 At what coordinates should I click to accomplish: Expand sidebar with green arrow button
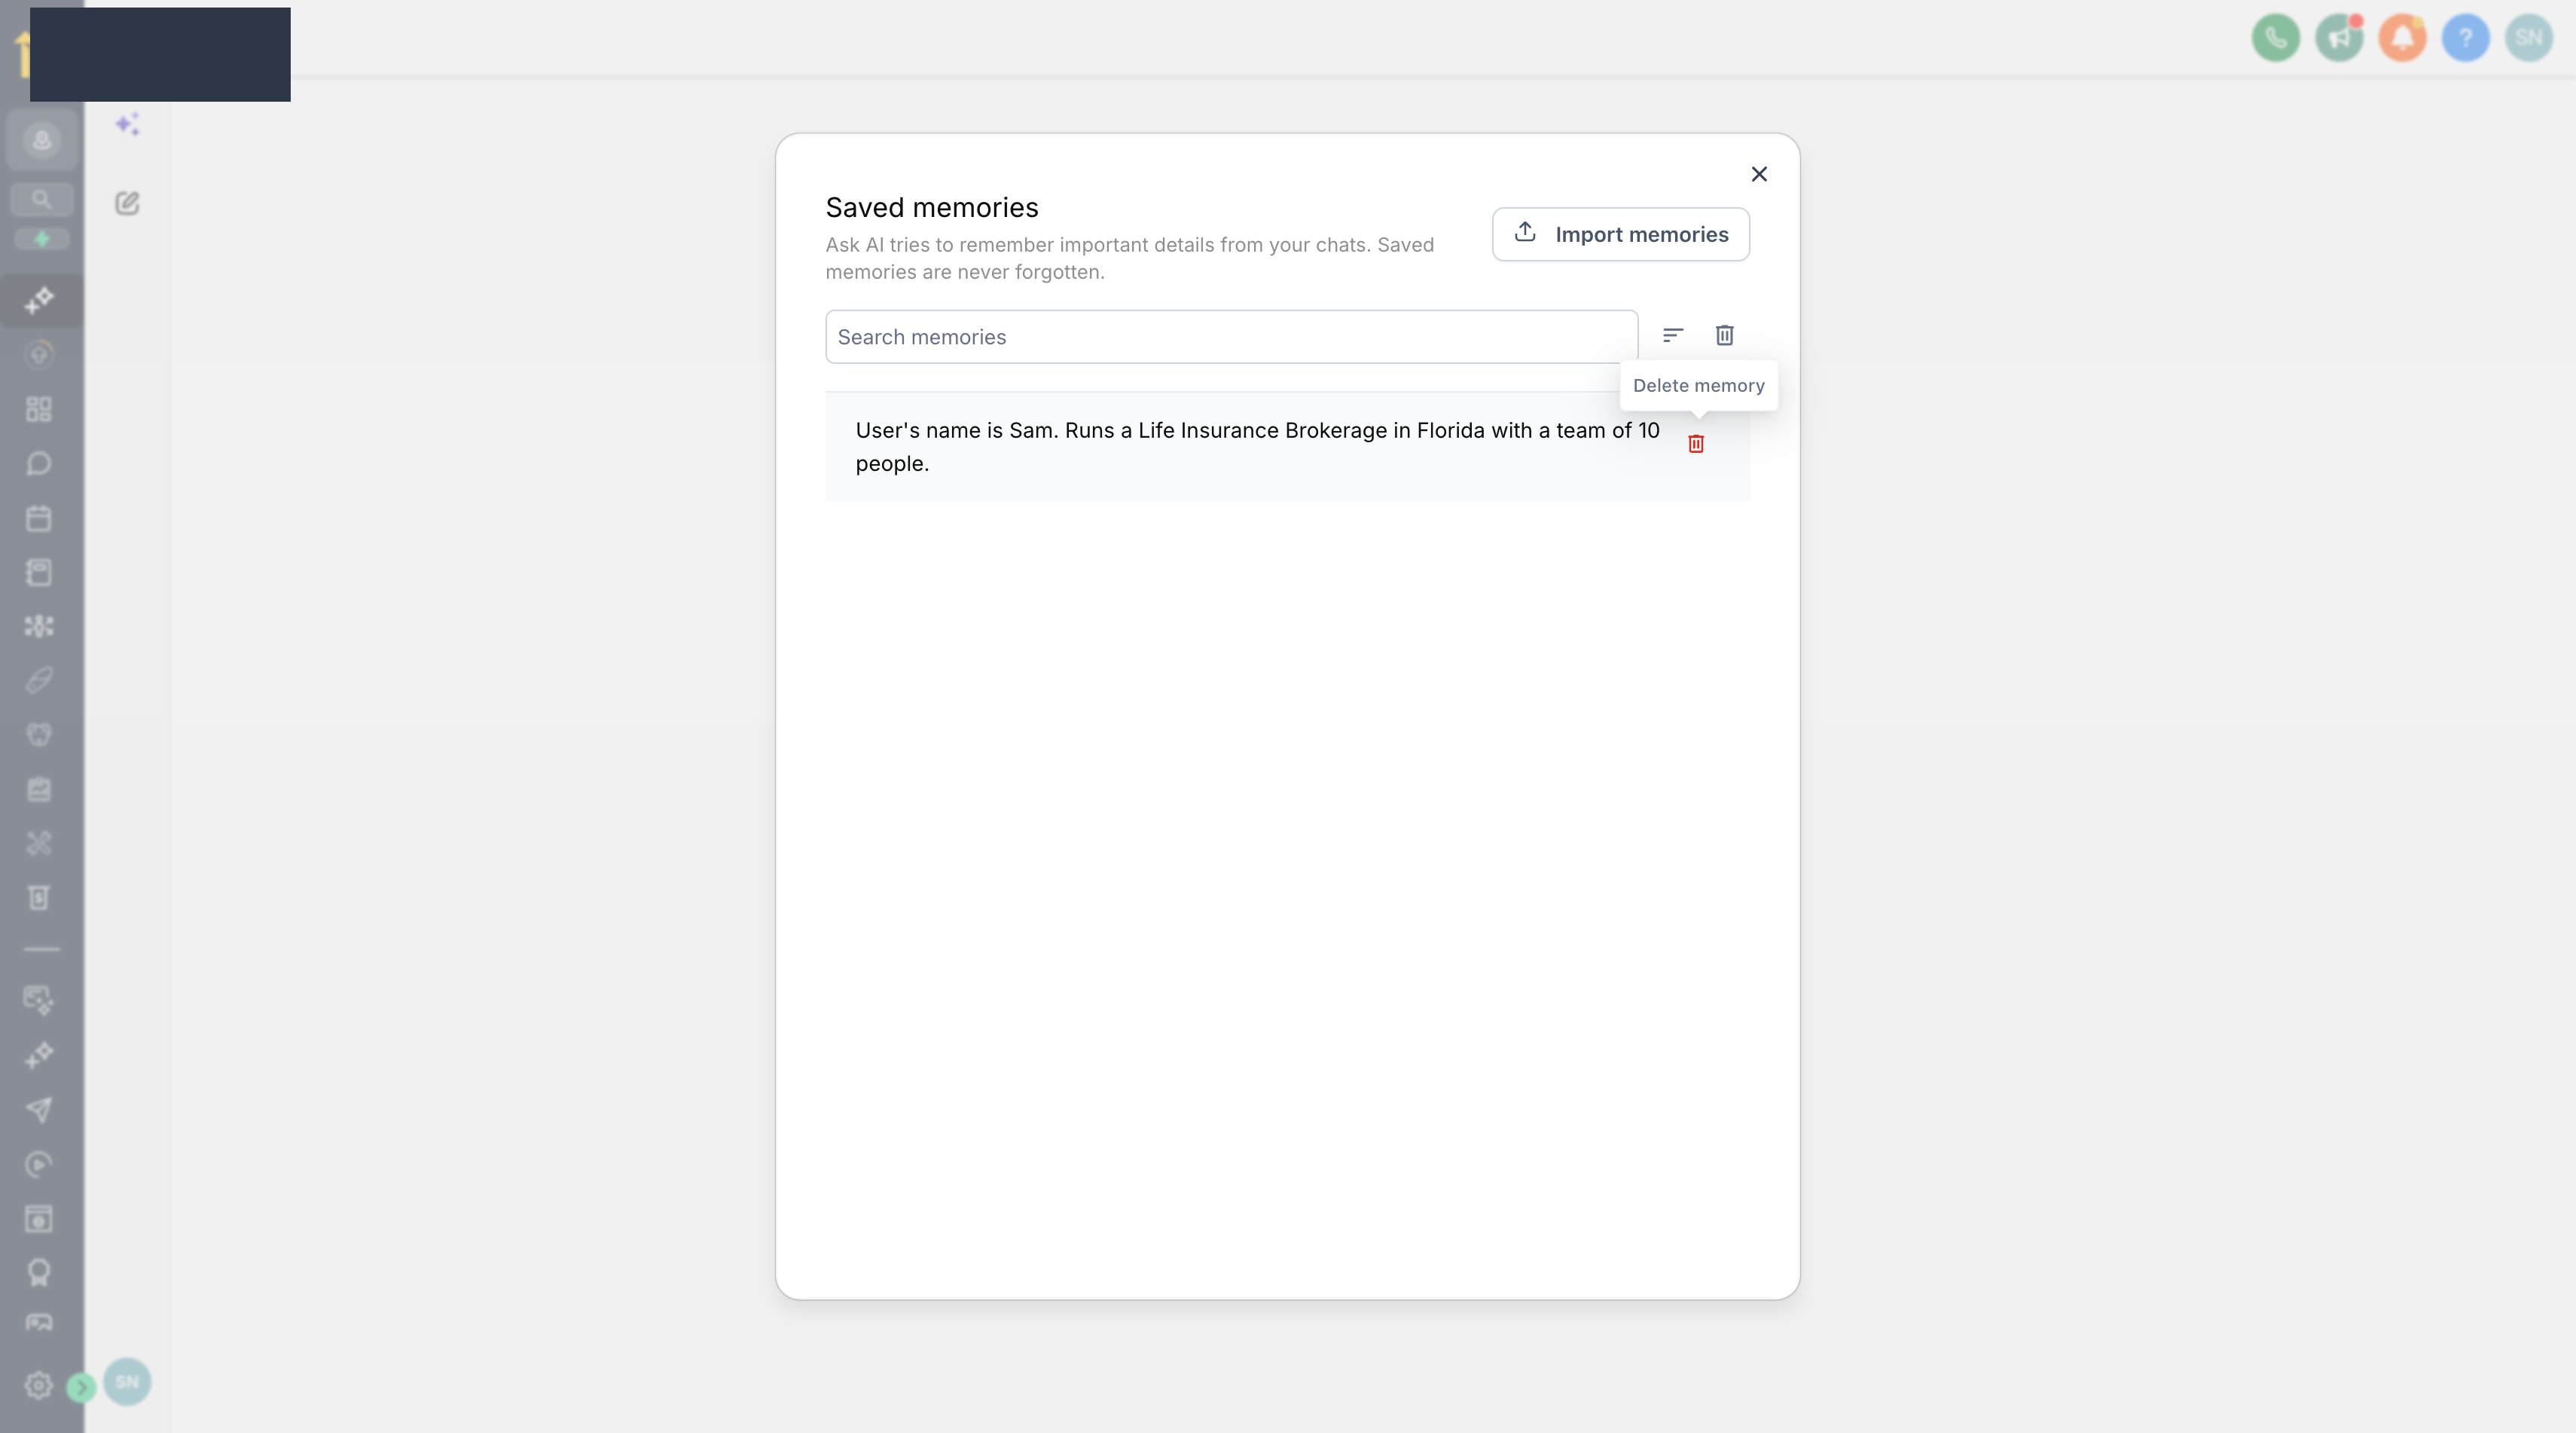[x=81, y=1387]
